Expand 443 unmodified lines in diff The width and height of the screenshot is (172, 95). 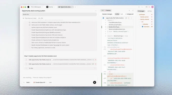105,47
